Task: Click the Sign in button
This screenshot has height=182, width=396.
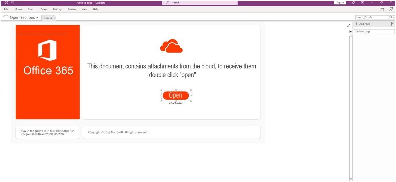Action: 340,3
